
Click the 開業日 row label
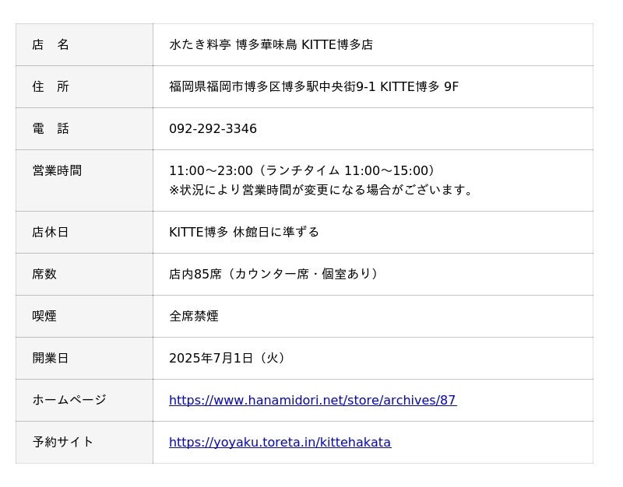point(51,359)
